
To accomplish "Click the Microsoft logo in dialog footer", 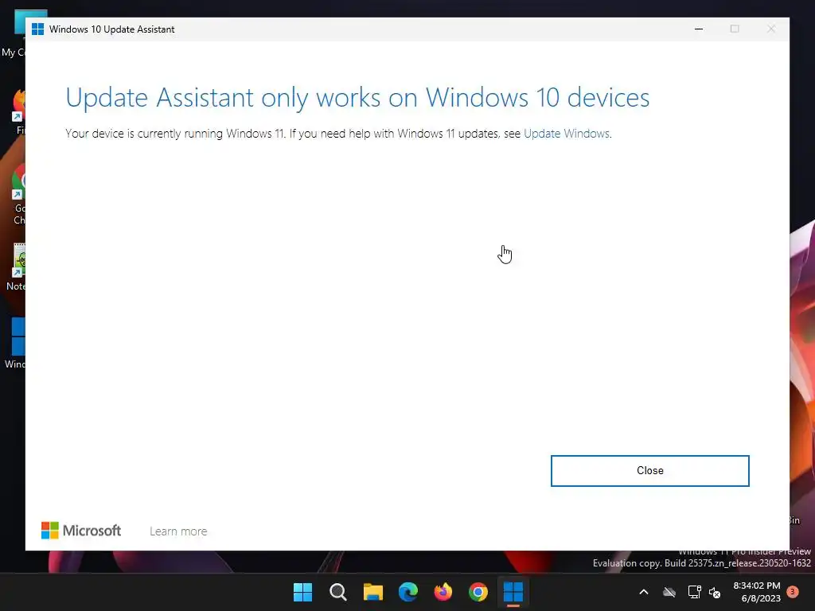I will click(81, 531).
